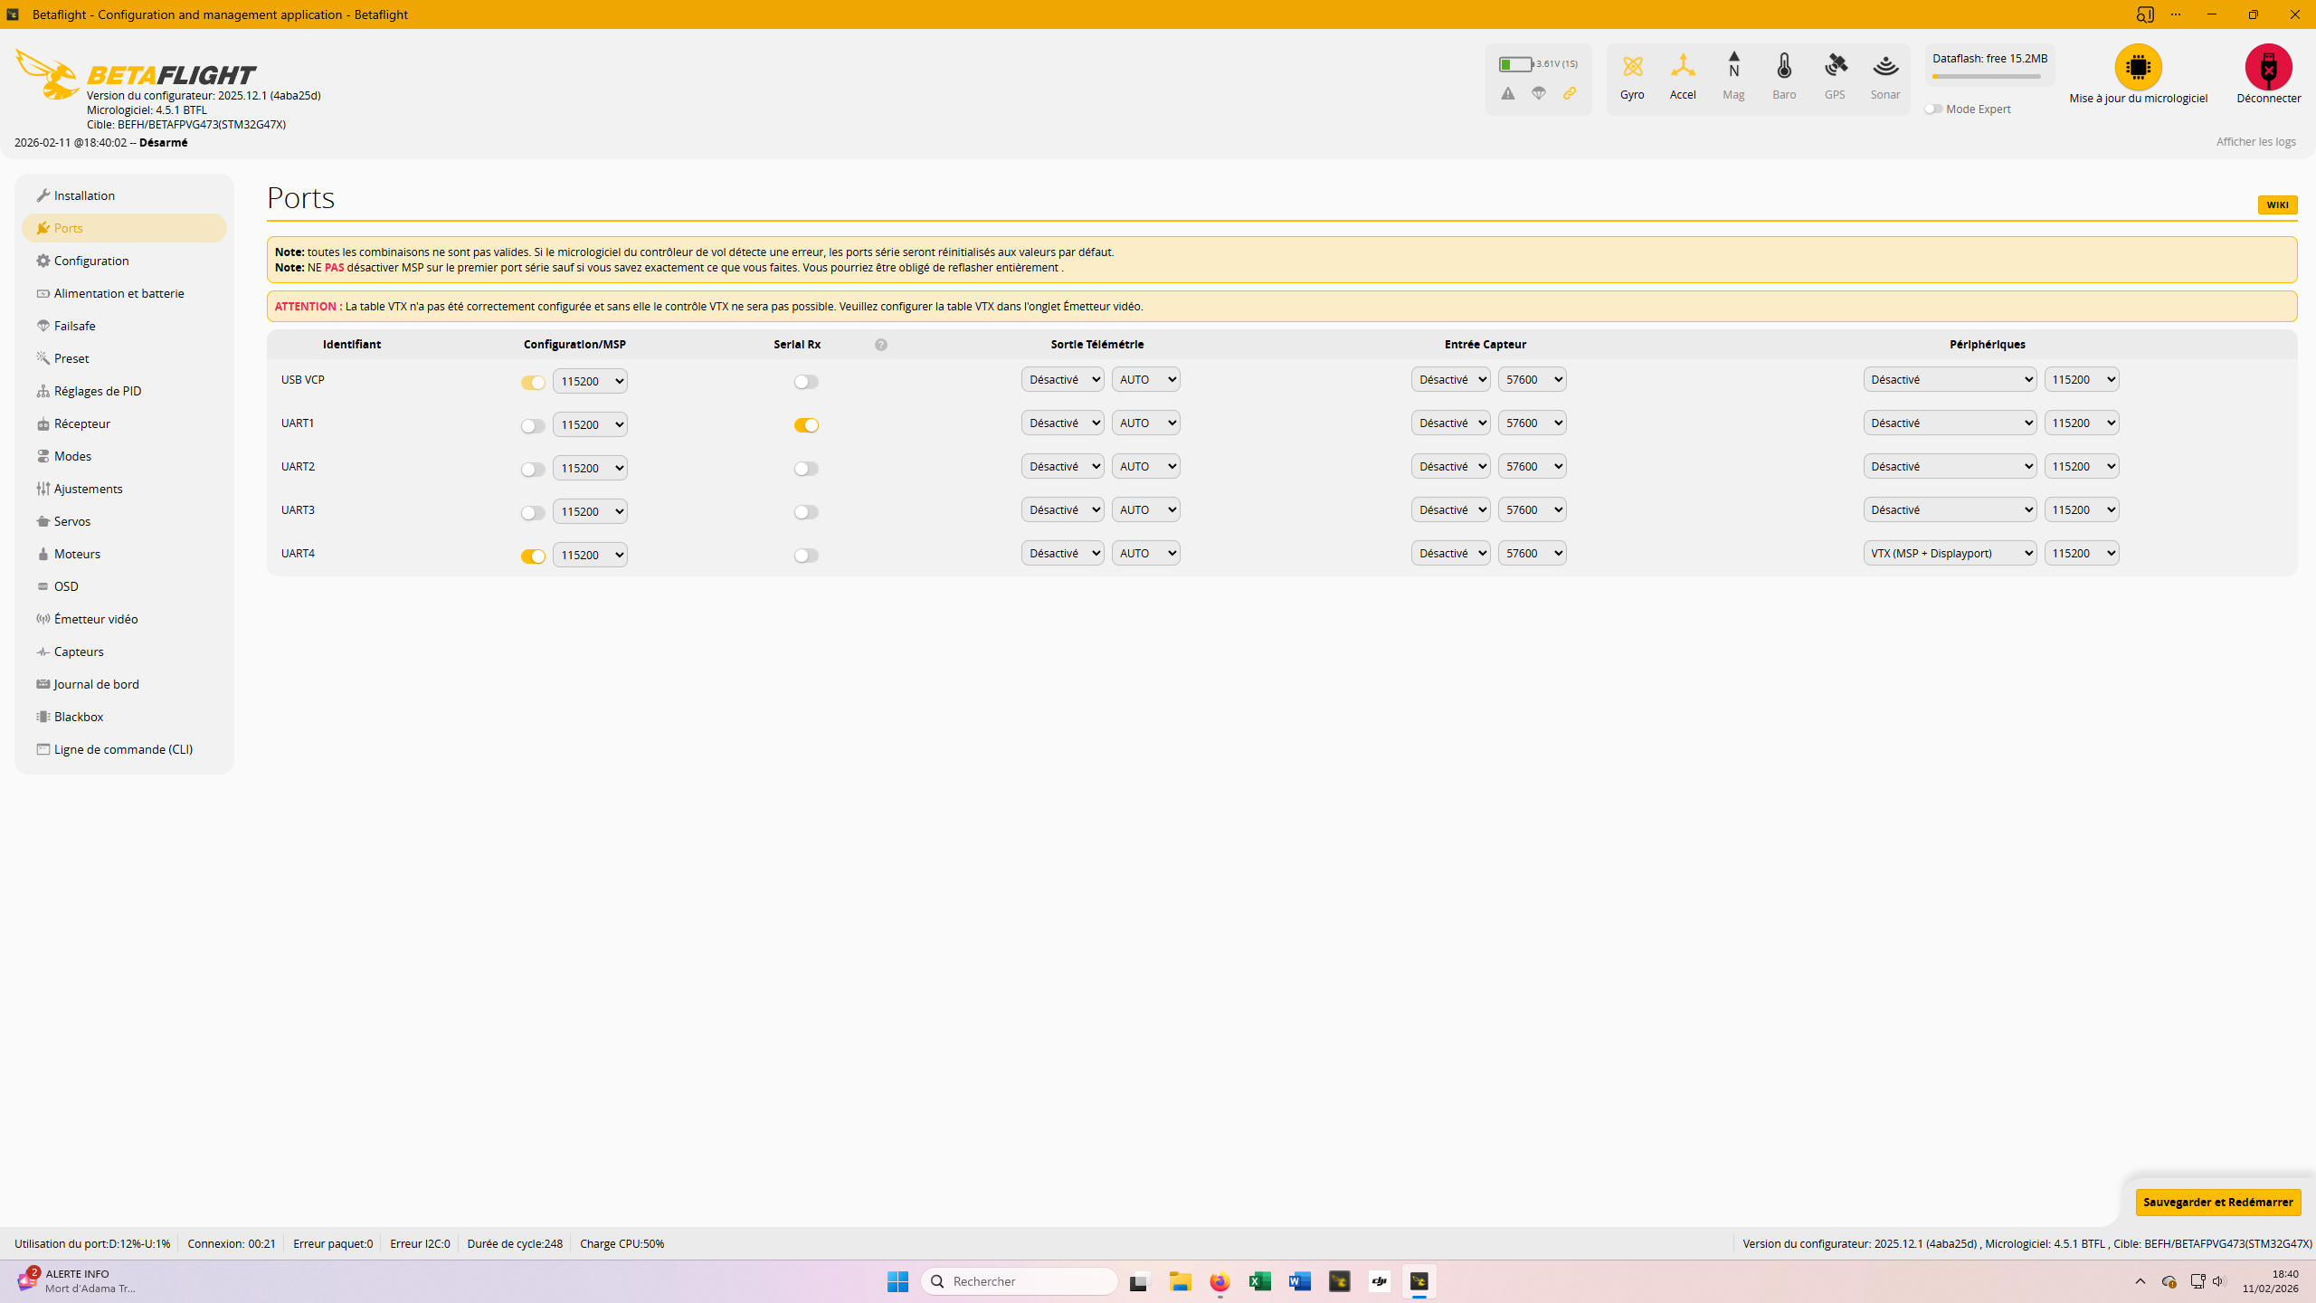Click the red Déconnecter USB icon
Screen dimensions: 2316x1303
click(2268, 67)
